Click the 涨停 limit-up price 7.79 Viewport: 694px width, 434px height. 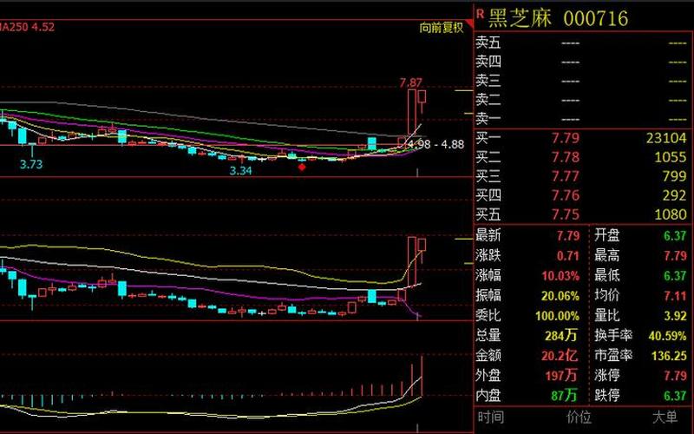click(675, 376)
